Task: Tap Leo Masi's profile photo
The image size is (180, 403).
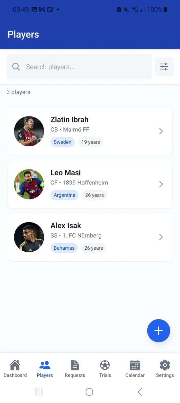Action: (x=29, y=184)
